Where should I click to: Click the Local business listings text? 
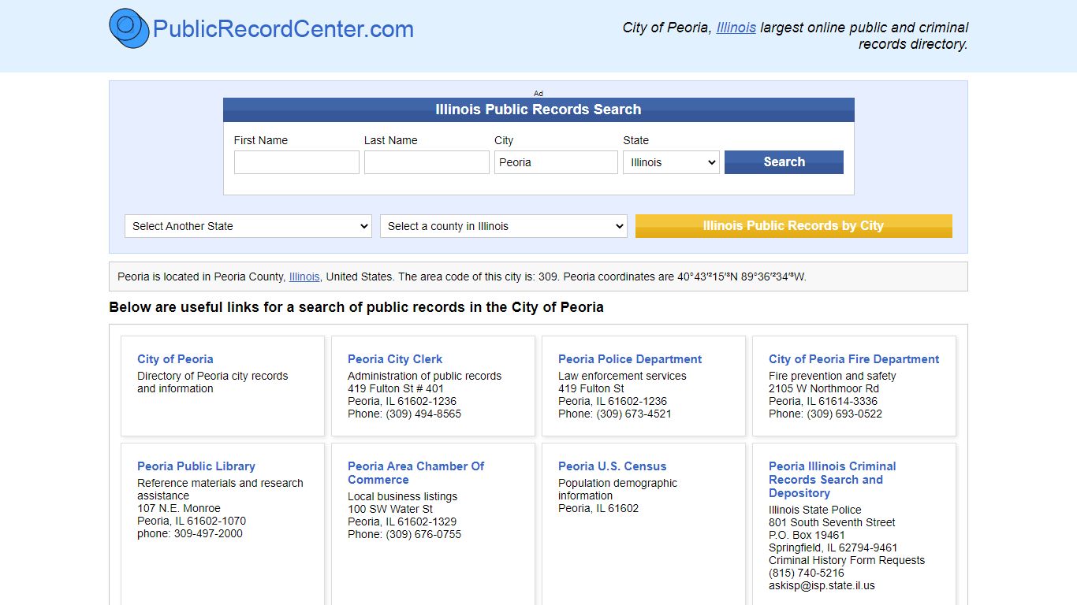402,496
